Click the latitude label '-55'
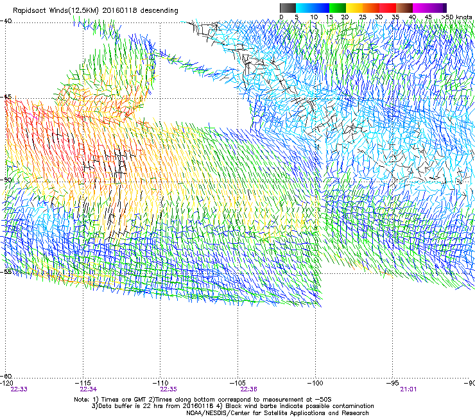 6,271
